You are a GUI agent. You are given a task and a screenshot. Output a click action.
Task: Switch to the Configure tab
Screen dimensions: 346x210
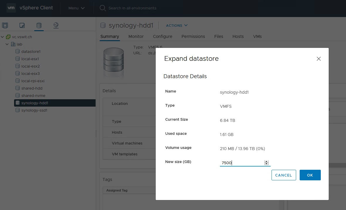coord(162,36)
